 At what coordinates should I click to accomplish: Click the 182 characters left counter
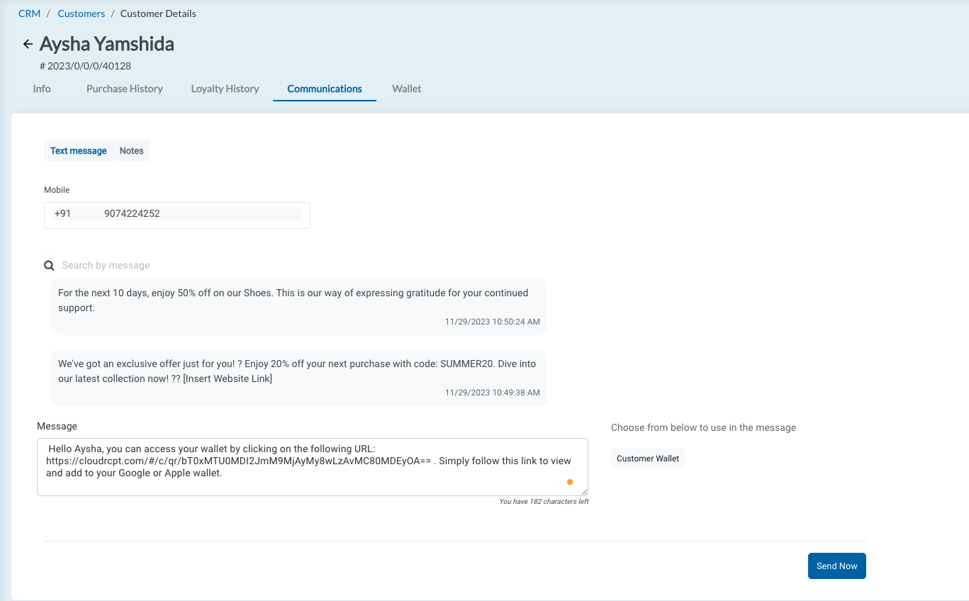(x=544, y=502)
